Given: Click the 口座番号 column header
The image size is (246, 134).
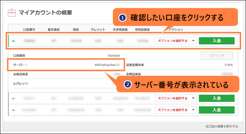Looking at the screenshot, I should [29, 29].
